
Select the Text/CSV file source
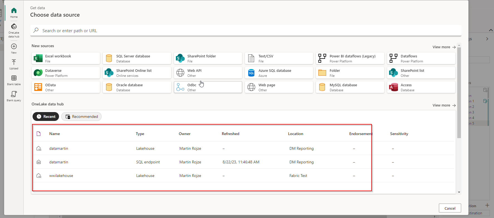pos(279,59)
